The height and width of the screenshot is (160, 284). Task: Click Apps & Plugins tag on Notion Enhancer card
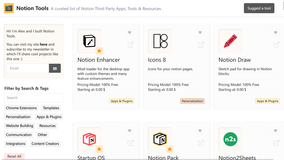pos(121,101)
